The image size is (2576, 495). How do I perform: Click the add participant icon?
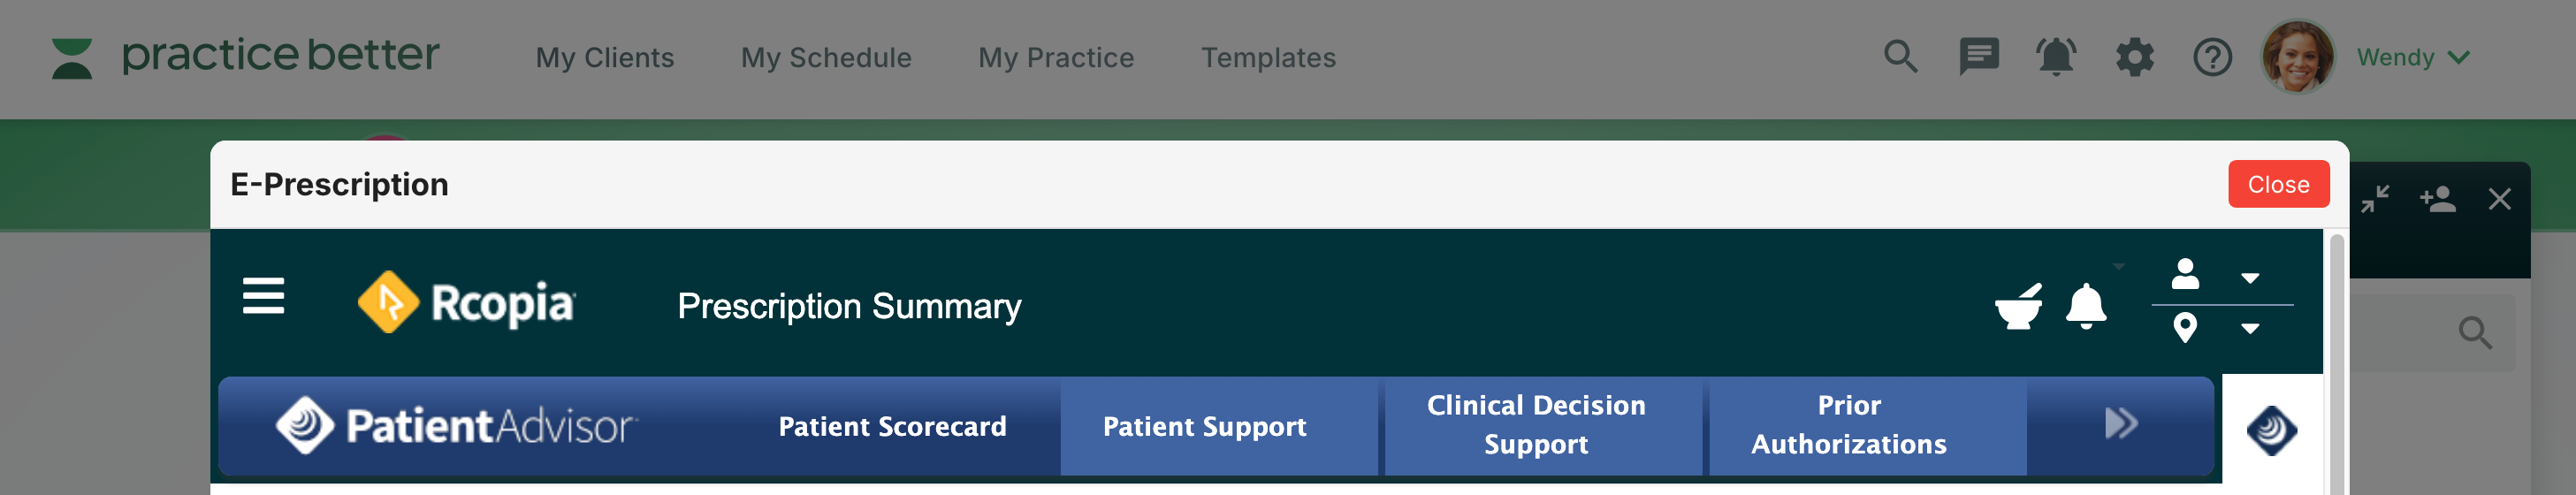(2437, 199)
